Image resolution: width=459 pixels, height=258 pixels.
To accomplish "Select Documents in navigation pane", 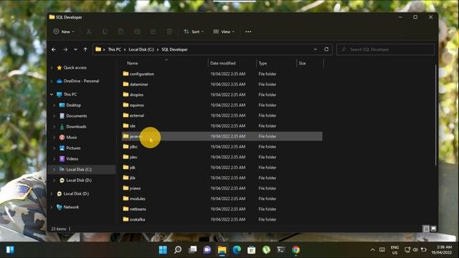I will (77, 116).
